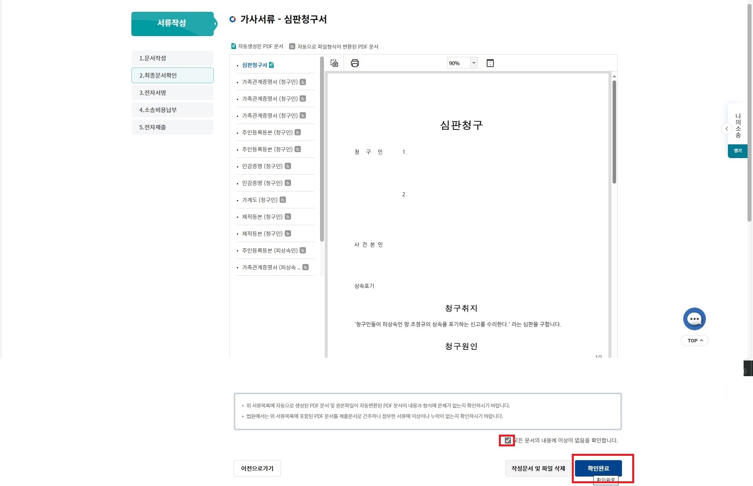
Task: Click the screenshot capture icon above the preview
Action: click(x=334, y=63)
